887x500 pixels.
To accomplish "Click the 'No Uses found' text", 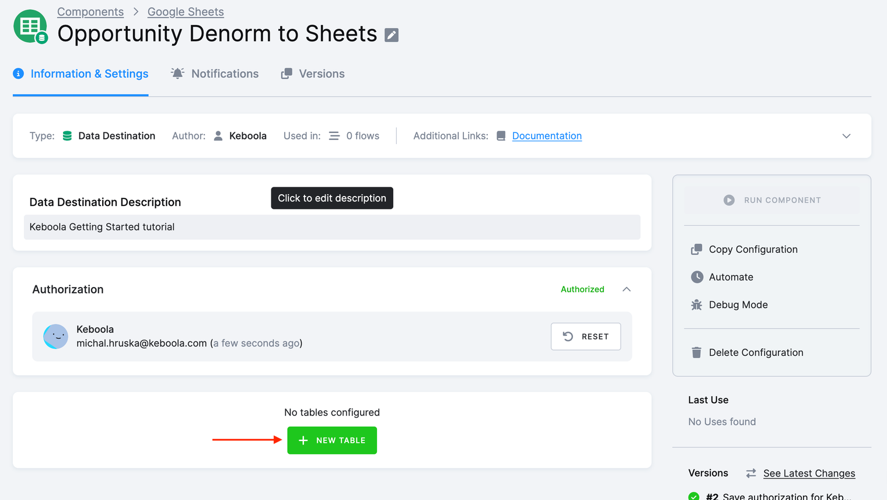I will [722, 422].
